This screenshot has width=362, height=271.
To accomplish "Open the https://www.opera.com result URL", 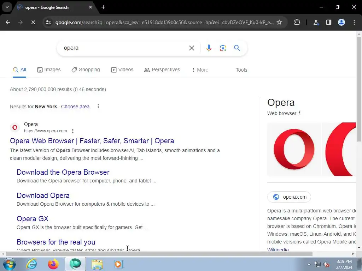I will [46, 131].
